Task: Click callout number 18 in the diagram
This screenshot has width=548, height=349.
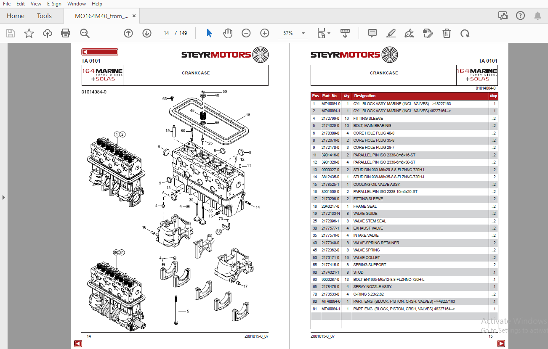Action: [248, 115]
